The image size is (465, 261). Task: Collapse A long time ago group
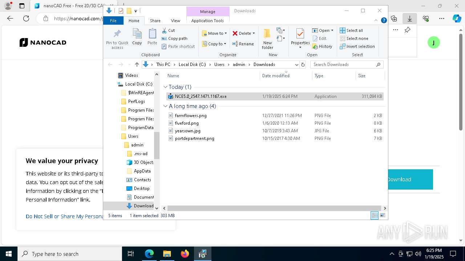(165, 106)
